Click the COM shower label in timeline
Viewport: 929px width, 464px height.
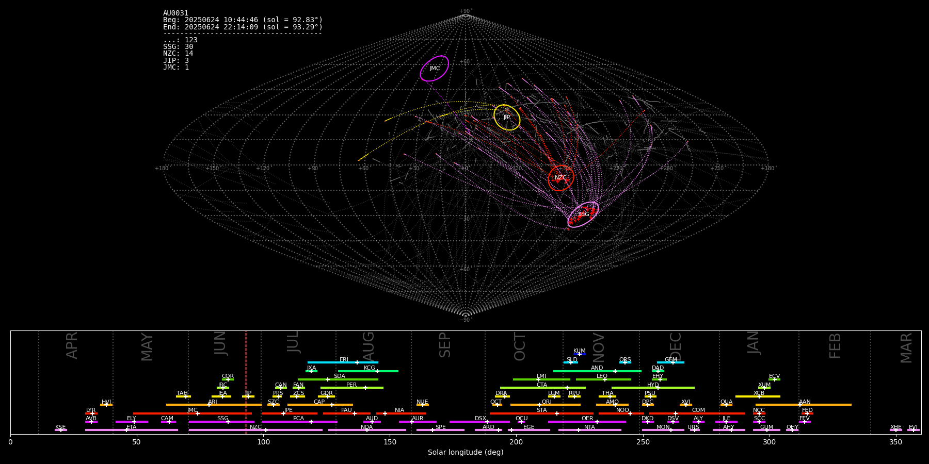[698, 410]
